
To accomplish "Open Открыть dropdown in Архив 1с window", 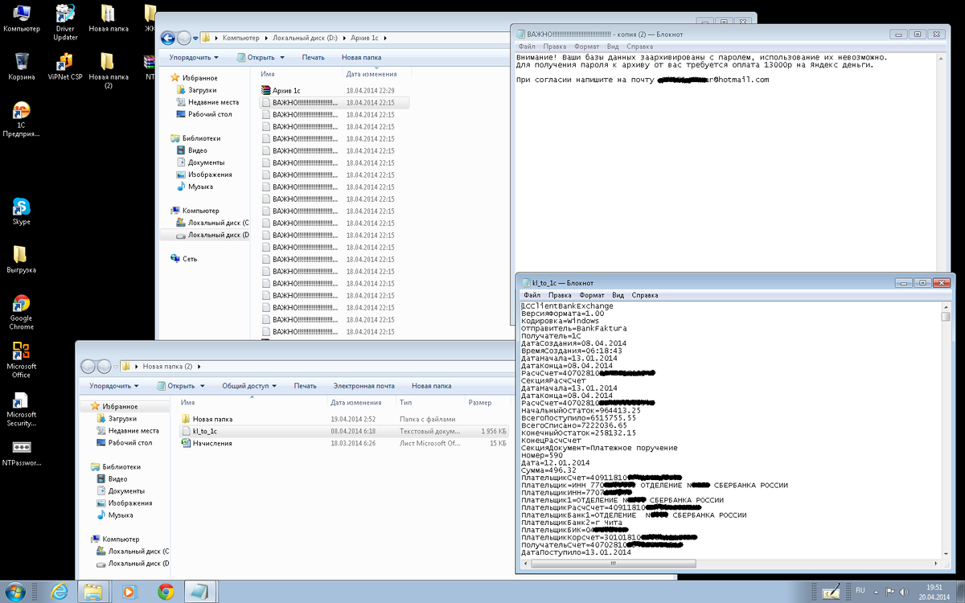I will [x=261, y=58].
